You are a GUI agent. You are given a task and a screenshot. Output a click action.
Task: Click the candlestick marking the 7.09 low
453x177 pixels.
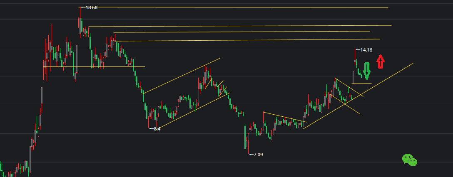(249, 144)
